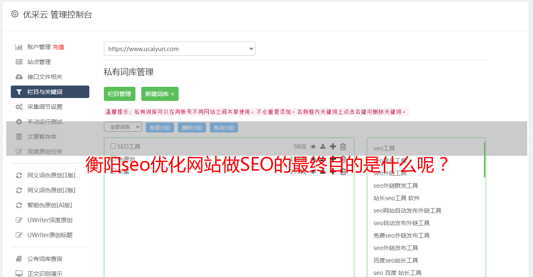Open the 全部词库 group dropdown
This screenshot has height=277, width=533.
tap(123, 127)
